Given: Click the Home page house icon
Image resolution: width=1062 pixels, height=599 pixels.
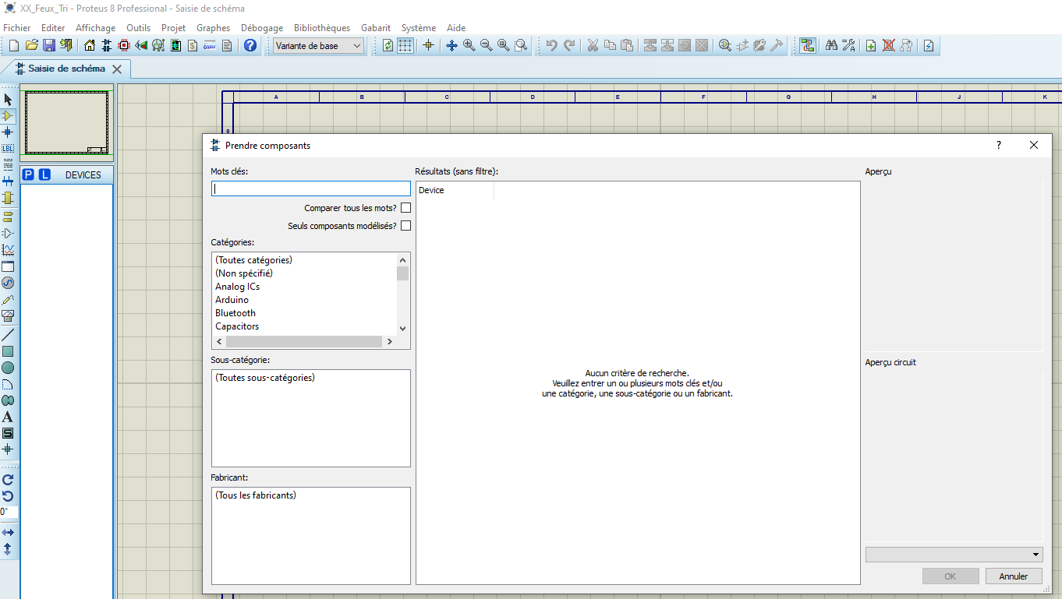Looking at the screenshot, I should tap(90, 46).
